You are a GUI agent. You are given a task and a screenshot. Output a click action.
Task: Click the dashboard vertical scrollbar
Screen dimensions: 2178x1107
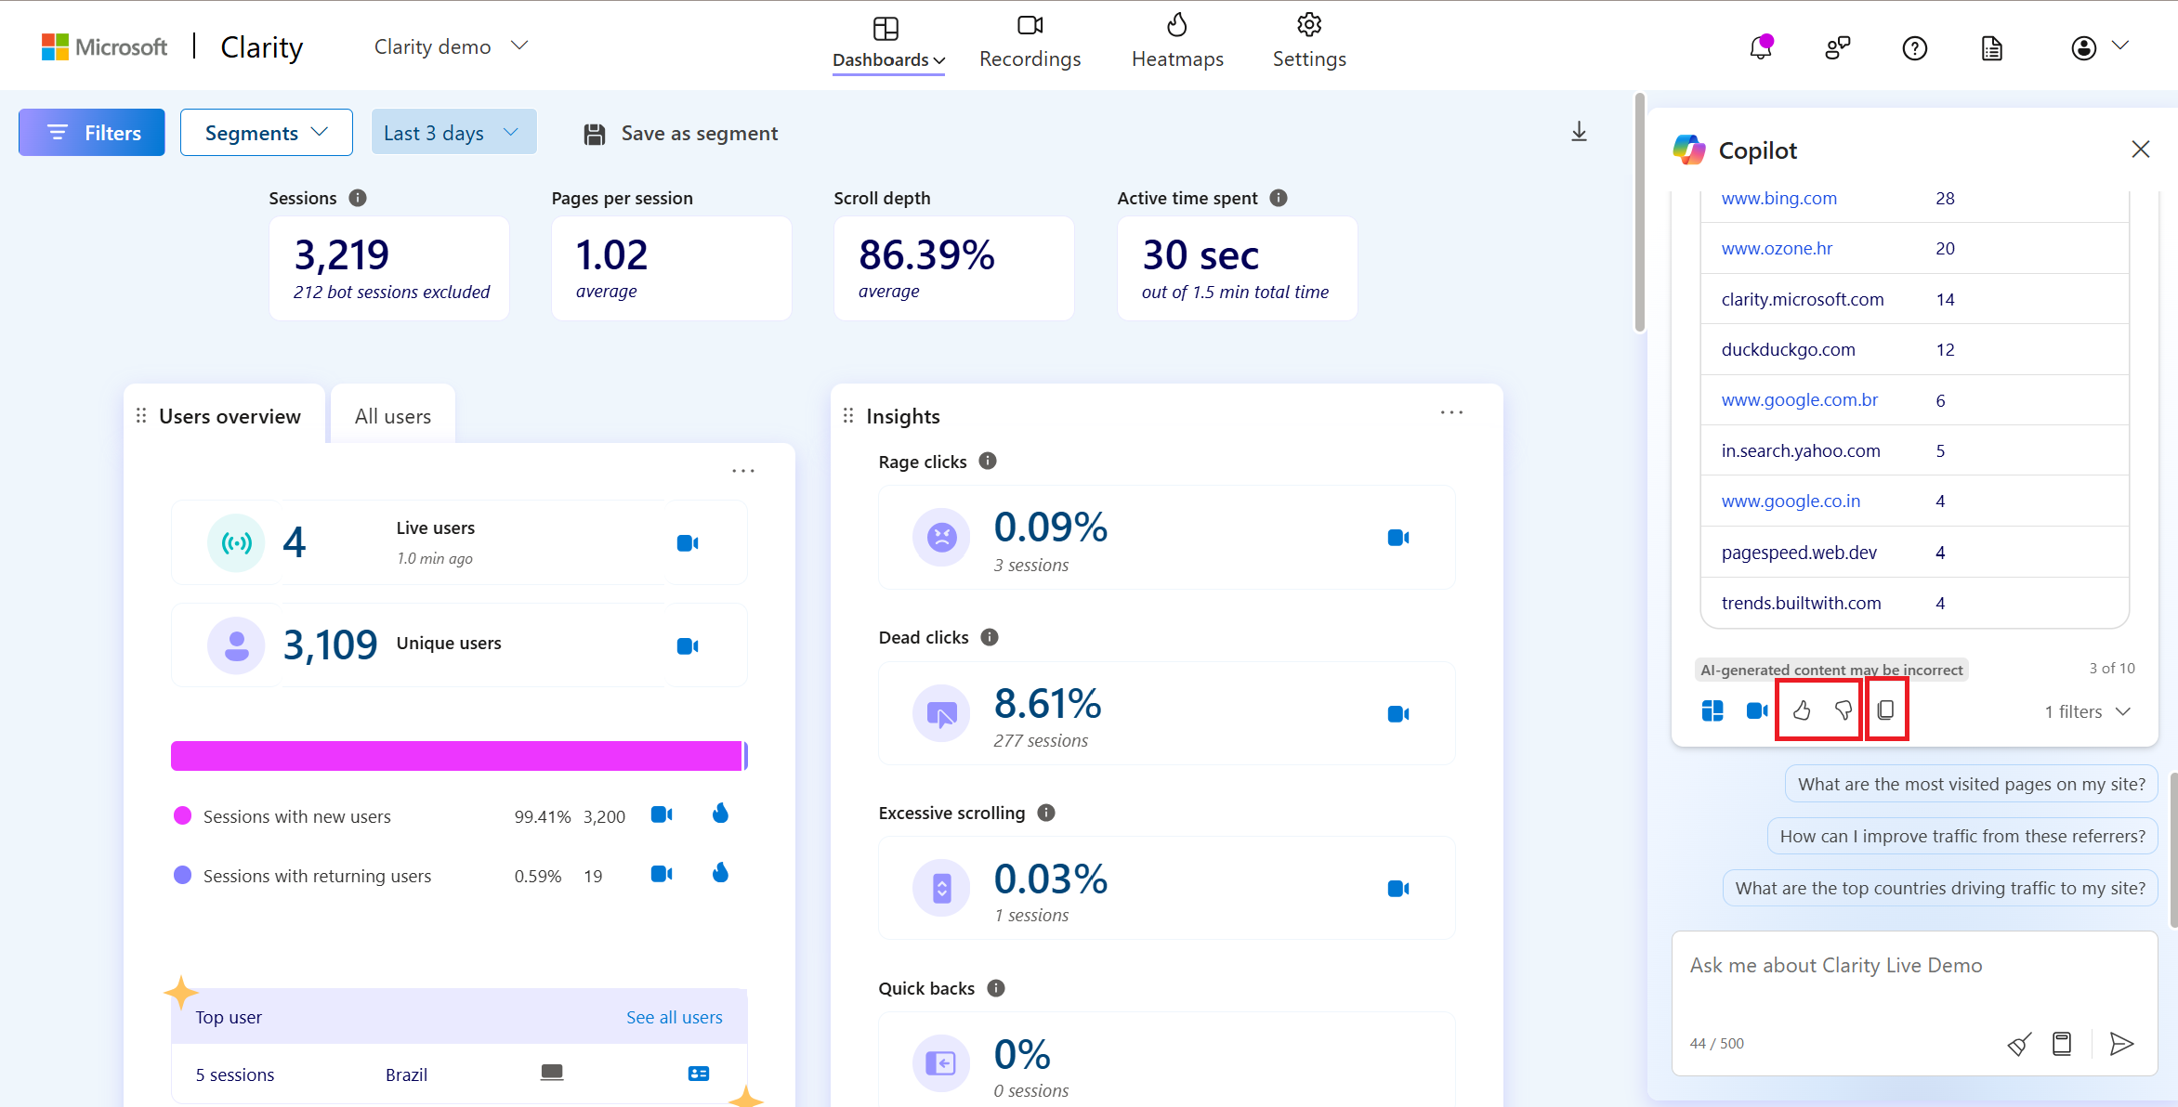click(1640, 212)
